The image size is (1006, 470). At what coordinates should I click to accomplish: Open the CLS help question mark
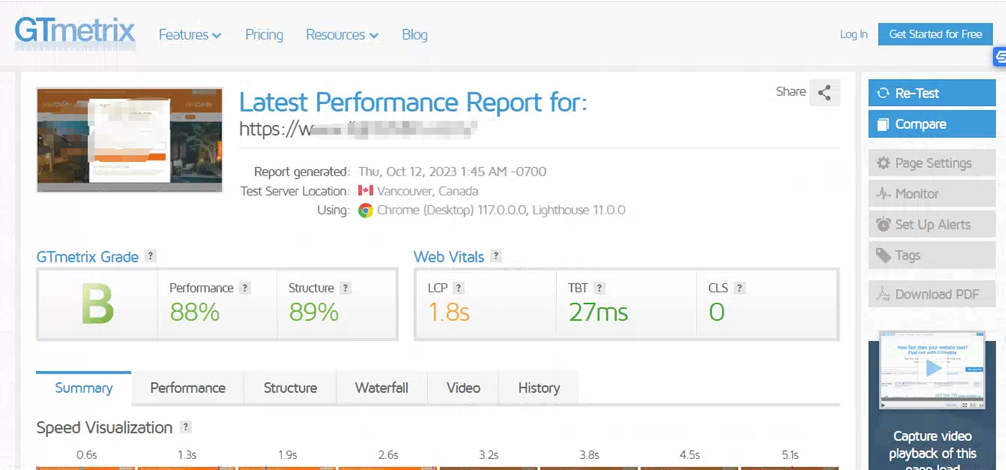coord(739,288)
